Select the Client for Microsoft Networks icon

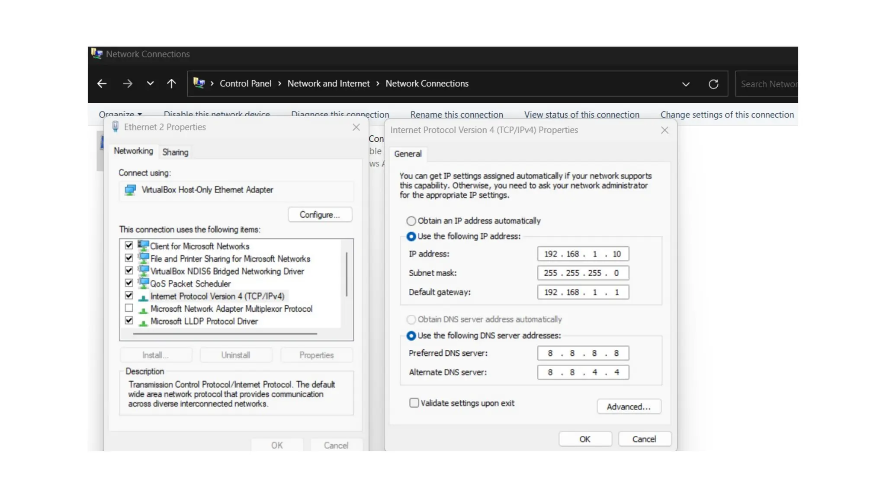click(143, 246)
